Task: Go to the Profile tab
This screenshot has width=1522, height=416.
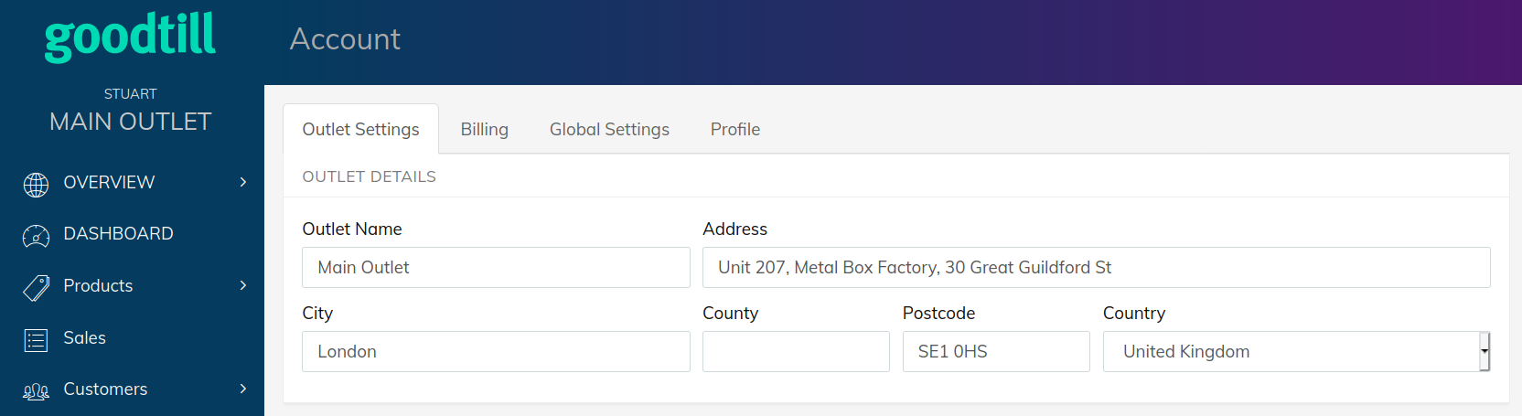Action: click(735, 129)
